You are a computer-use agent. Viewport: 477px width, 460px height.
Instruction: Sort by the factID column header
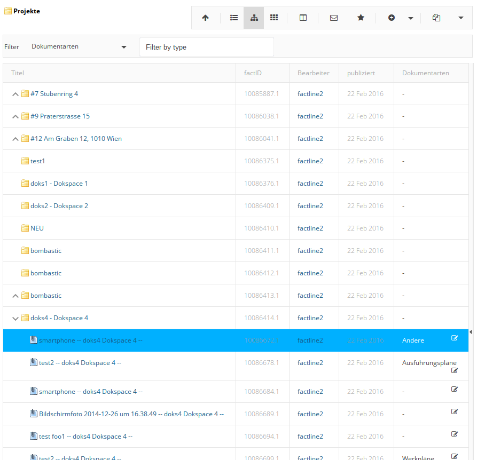pos(253,73)
